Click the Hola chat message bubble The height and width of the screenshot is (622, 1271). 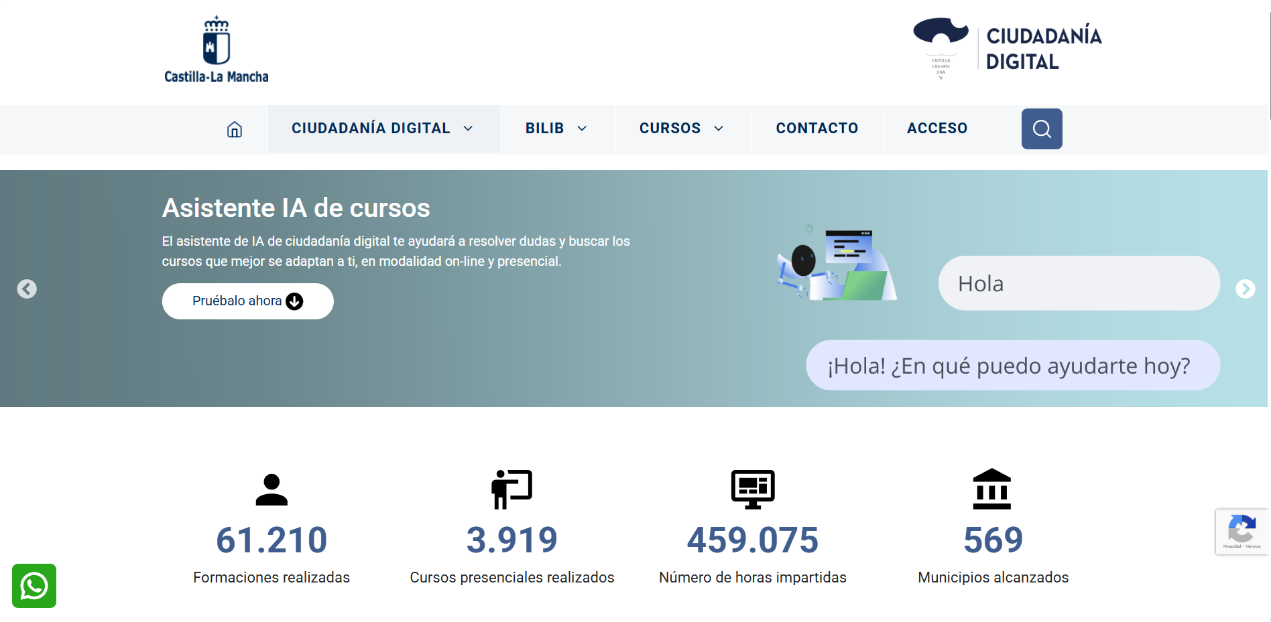coord(1078,283)
